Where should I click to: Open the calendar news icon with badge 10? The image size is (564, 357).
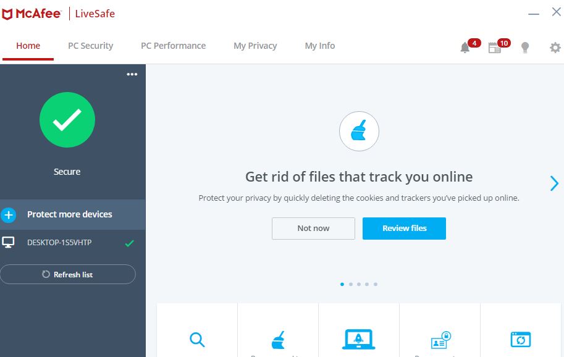(495, 48)
